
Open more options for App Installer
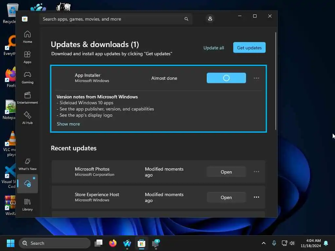point(256,78)
